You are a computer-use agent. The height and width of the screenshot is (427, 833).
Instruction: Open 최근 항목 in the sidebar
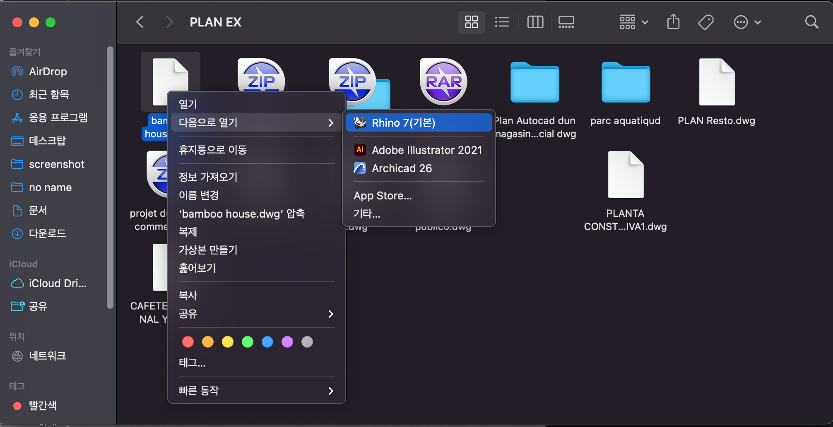49,94
